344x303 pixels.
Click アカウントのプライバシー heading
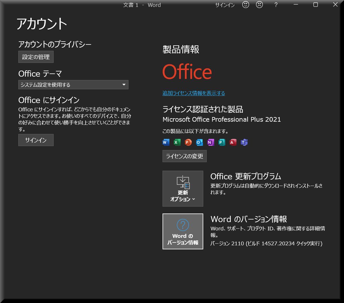pyautogui.click(x=55, y=44)
